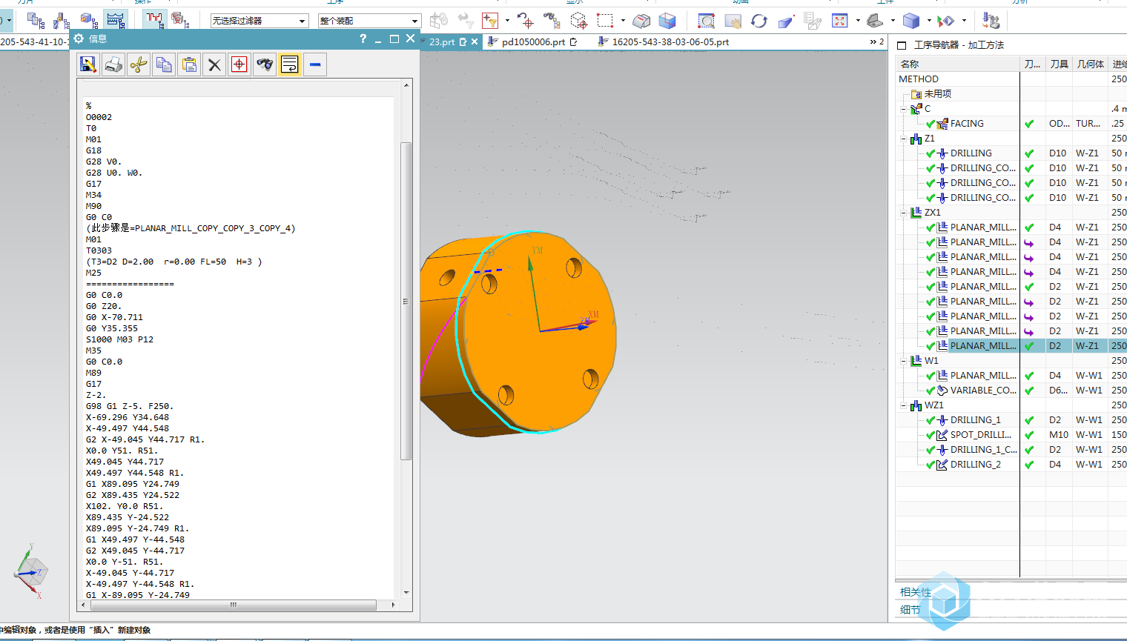Click the Pan hand icon
Screen dimensions: 1127x641
tap(733, 21)
